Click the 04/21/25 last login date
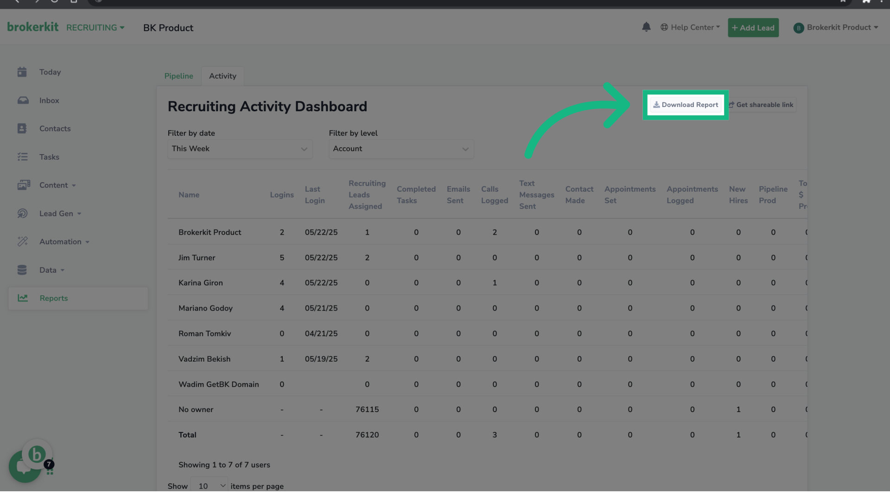The width and height of the screenshot is (890, 500). click(321, 334)
